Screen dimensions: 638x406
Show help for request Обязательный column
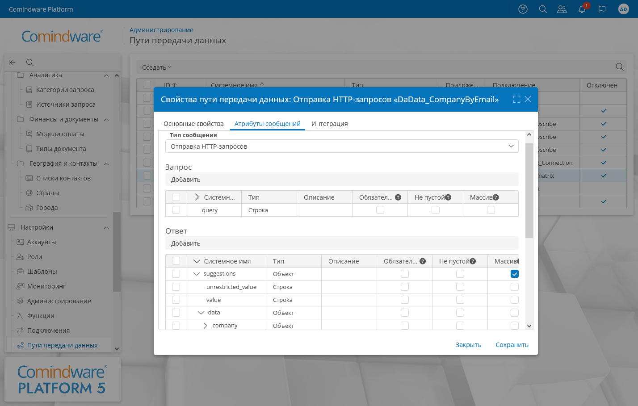[x=398, y=197]
